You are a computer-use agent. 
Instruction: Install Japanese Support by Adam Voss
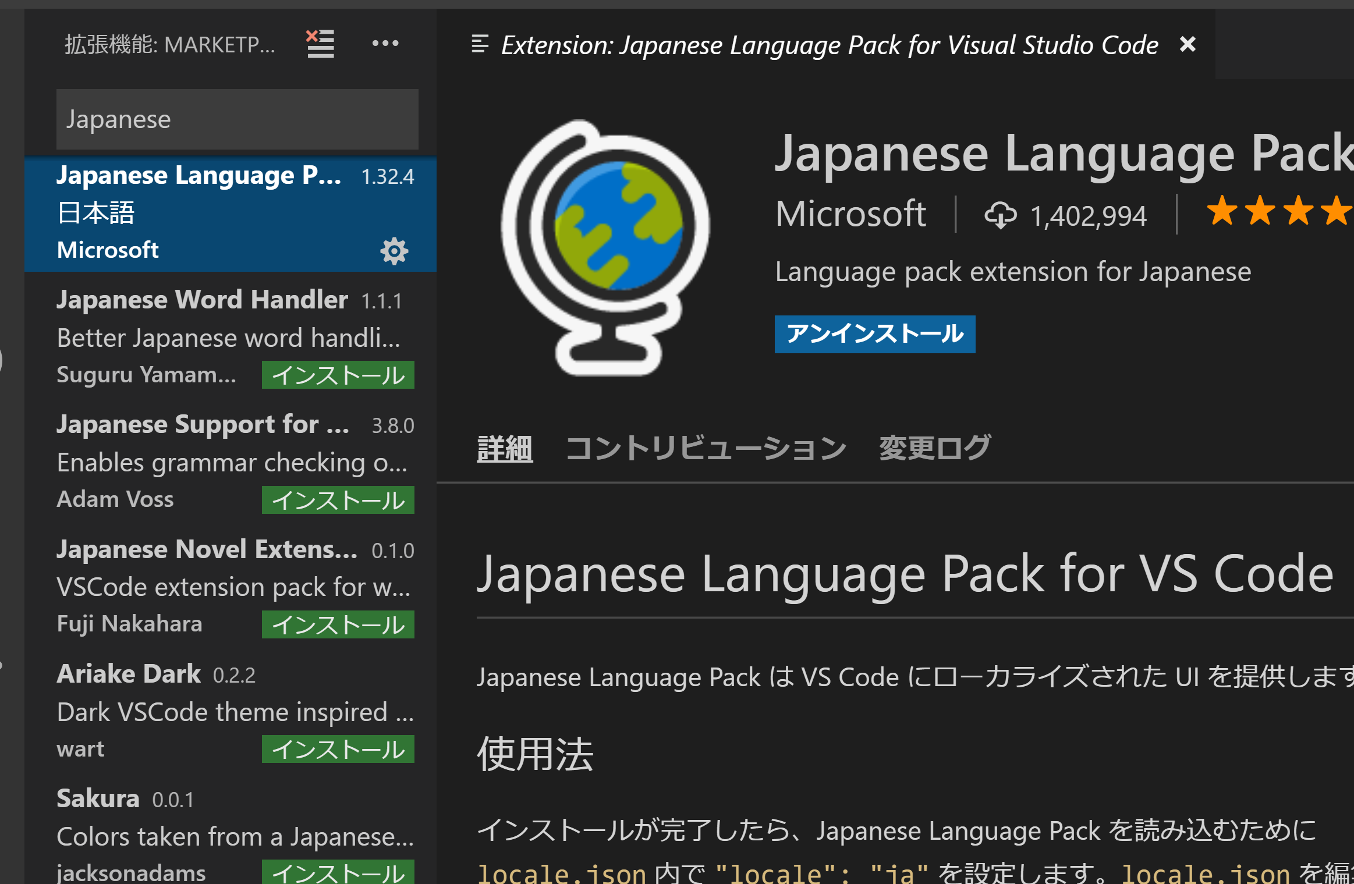click(x=338, y=500)
